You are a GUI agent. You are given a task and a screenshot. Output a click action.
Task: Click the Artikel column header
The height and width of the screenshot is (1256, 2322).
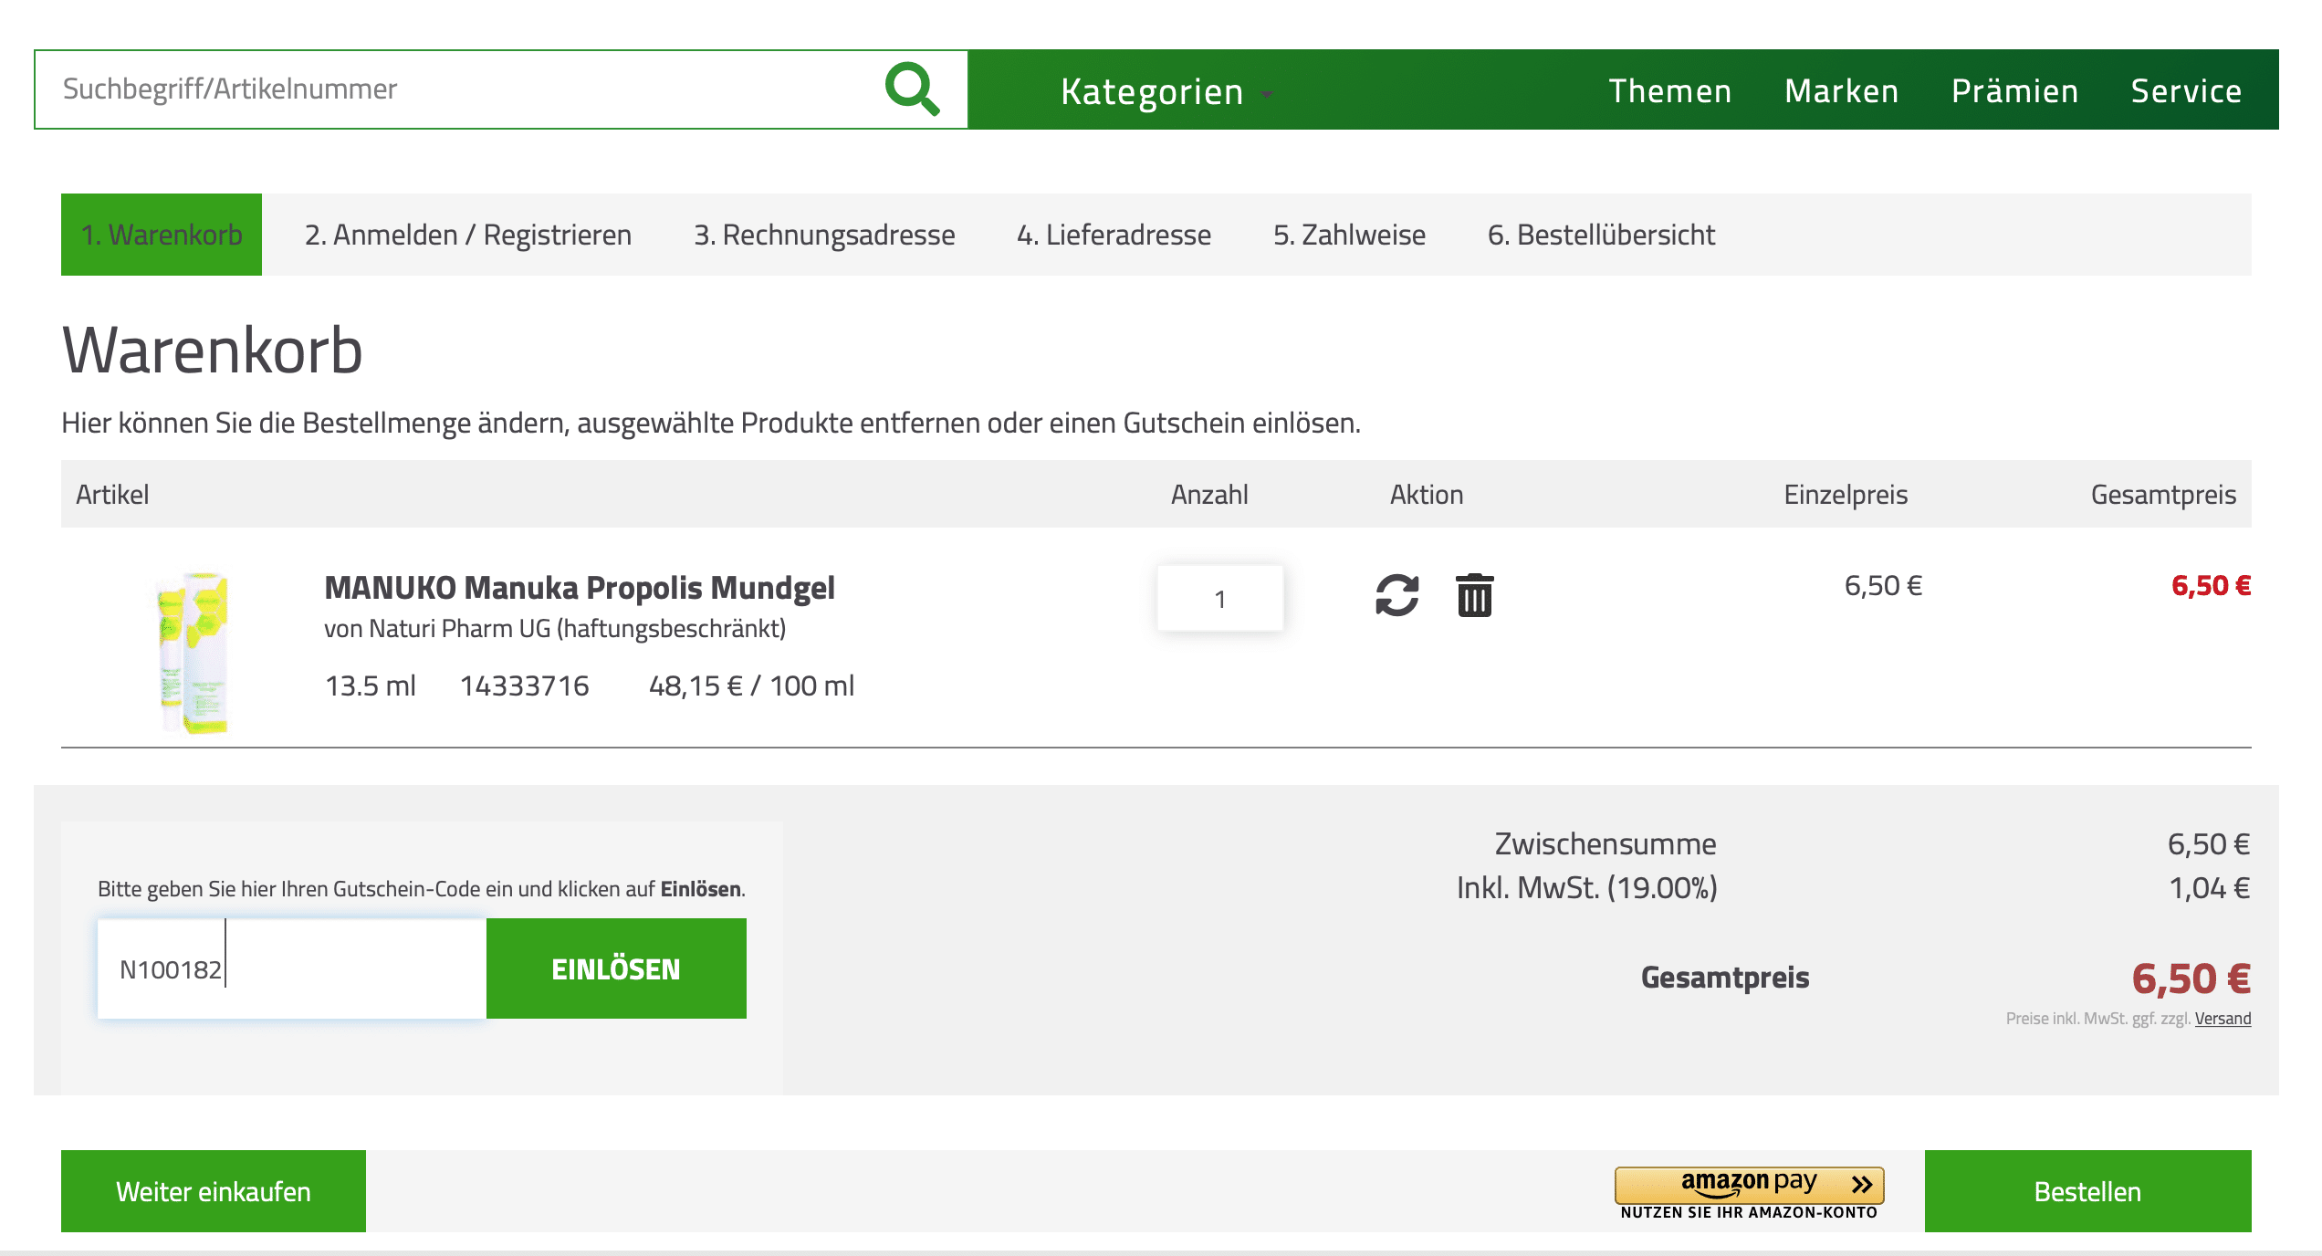(112, 495)
